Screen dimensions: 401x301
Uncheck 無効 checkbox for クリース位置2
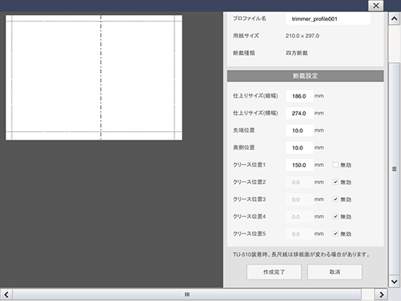[335, 182]
